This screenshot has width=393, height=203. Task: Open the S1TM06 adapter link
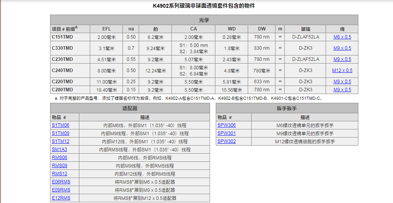[60, 125]
